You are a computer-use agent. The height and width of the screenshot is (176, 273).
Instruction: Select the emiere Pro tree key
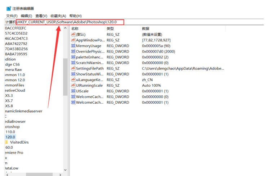pyautogui.click(x=14, y=153)
